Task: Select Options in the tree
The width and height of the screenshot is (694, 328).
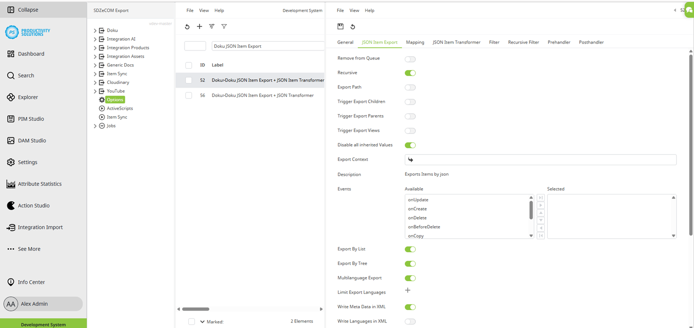Action: [x=115, y=100]
